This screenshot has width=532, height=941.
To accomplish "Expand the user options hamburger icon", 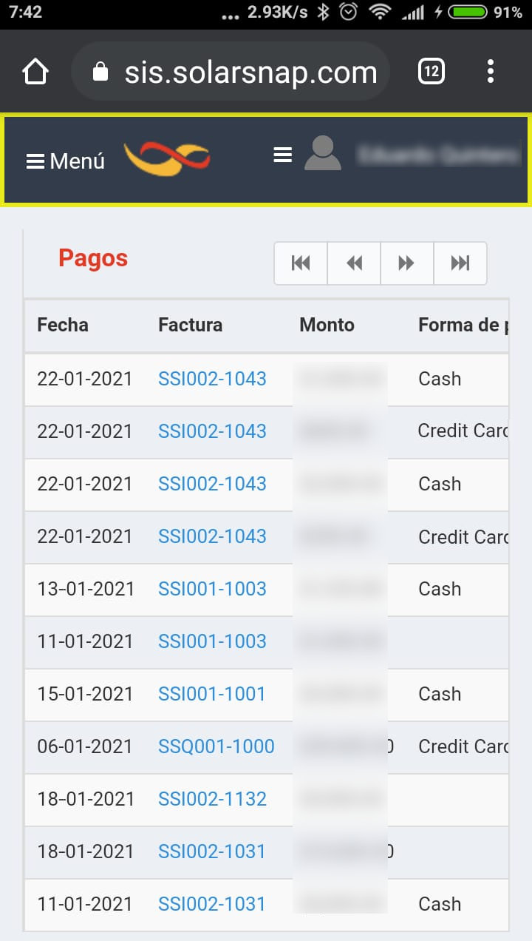I will point(282,155).
